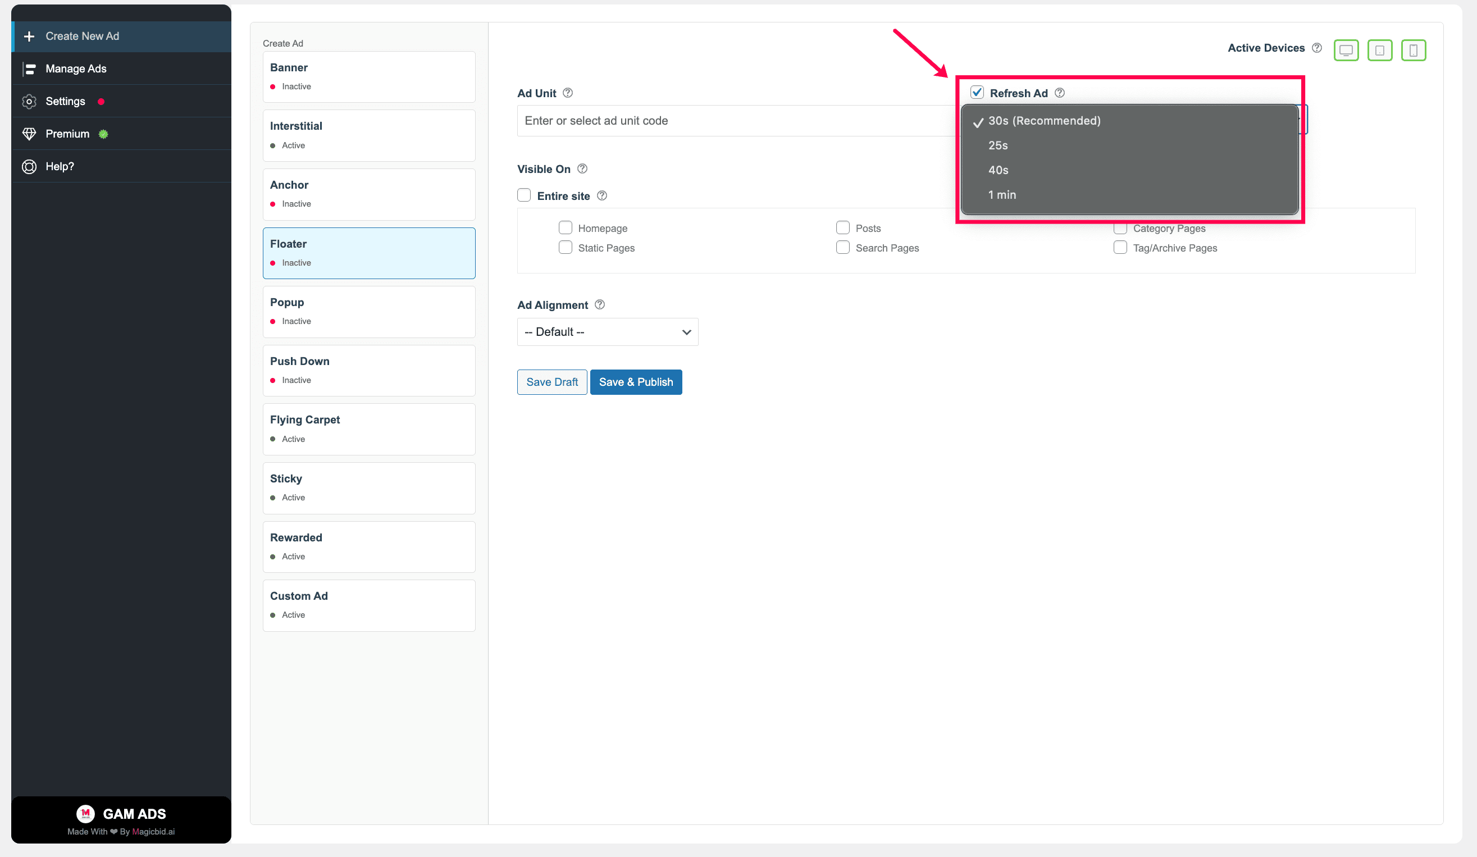Select the 40s refresh interval
Viewport: 1477px width, 857px height.
click(x=1129, y=170)
